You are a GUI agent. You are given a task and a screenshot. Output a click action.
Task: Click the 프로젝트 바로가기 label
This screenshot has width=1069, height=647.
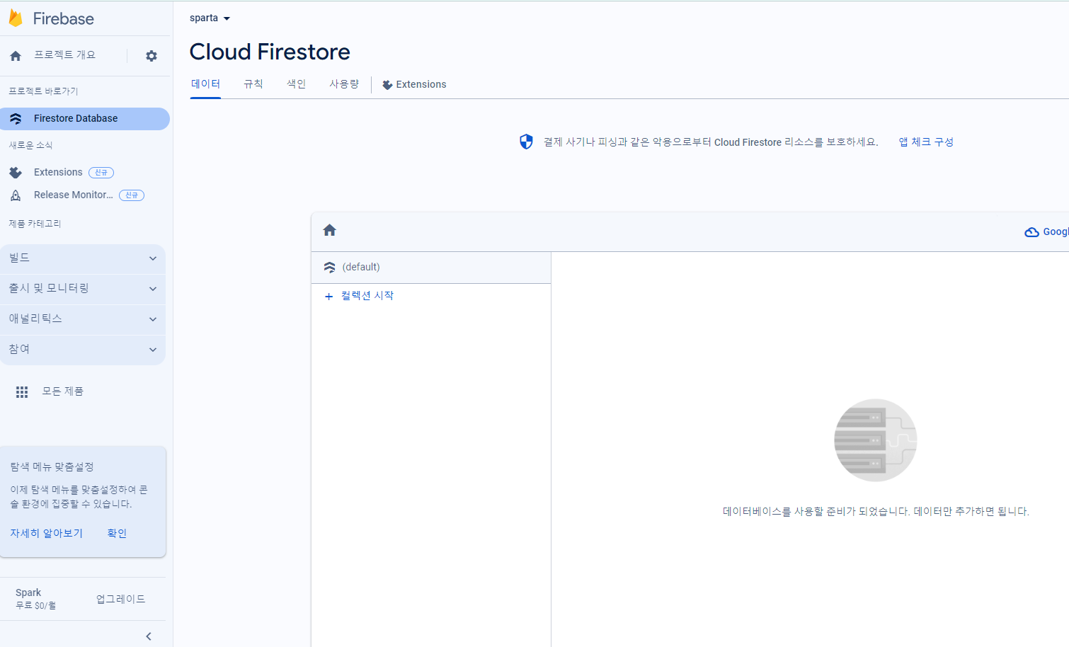click(43, 91)
